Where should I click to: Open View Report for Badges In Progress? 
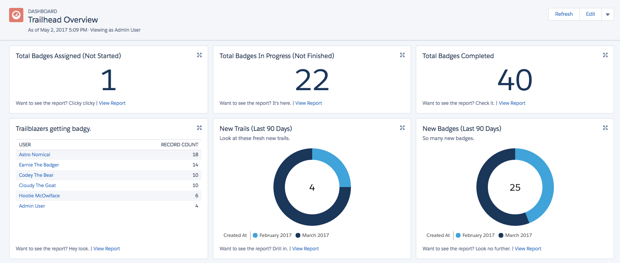(x=309, y=103)
